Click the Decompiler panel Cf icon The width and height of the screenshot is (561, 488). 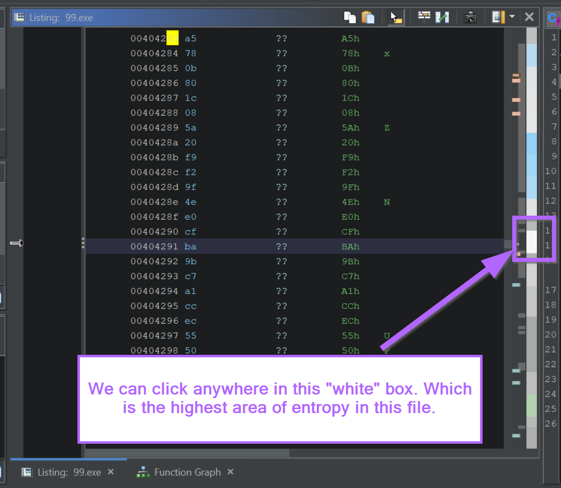point(553,18)
